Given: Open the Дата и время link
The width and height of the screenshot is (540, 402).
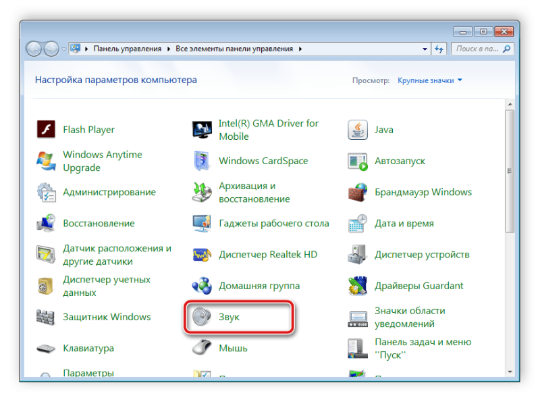Looking at the screenshot, I should coord(404,224).
